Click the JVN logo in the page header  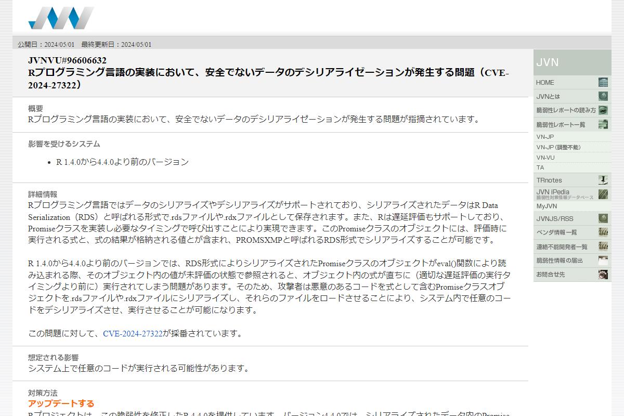61,18
